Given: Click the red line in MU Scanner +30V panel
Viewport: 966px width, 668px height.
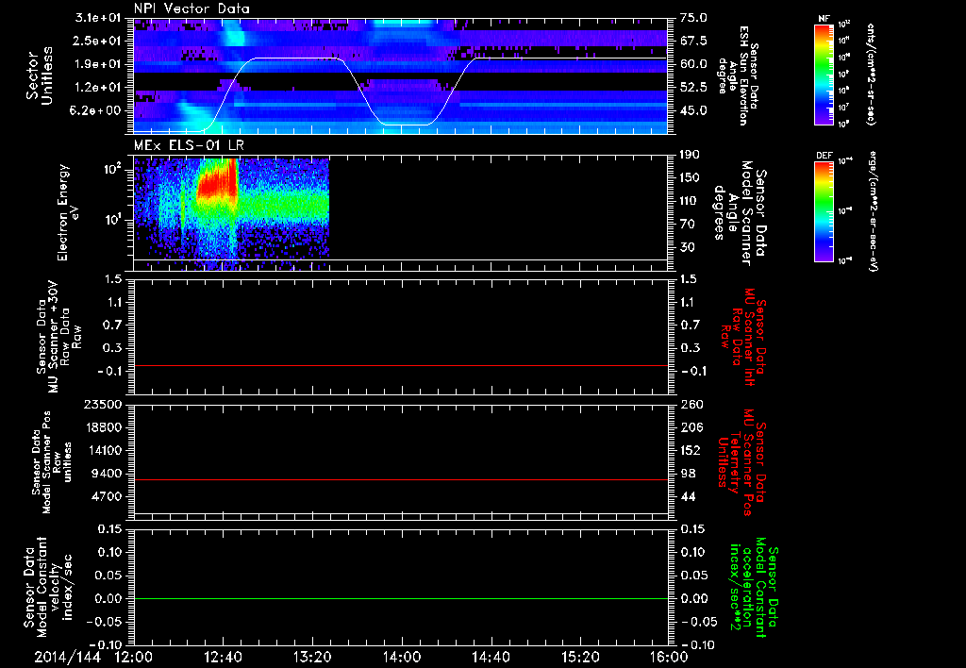Looking at the screenshot, I should coord(400,365).
